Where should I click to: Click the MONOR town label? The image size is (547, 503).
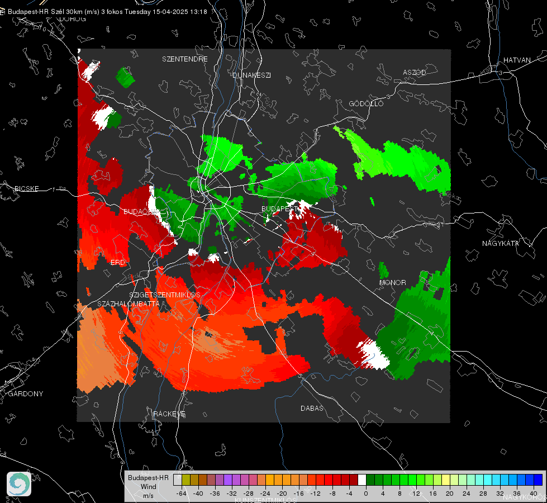[393, 283]
